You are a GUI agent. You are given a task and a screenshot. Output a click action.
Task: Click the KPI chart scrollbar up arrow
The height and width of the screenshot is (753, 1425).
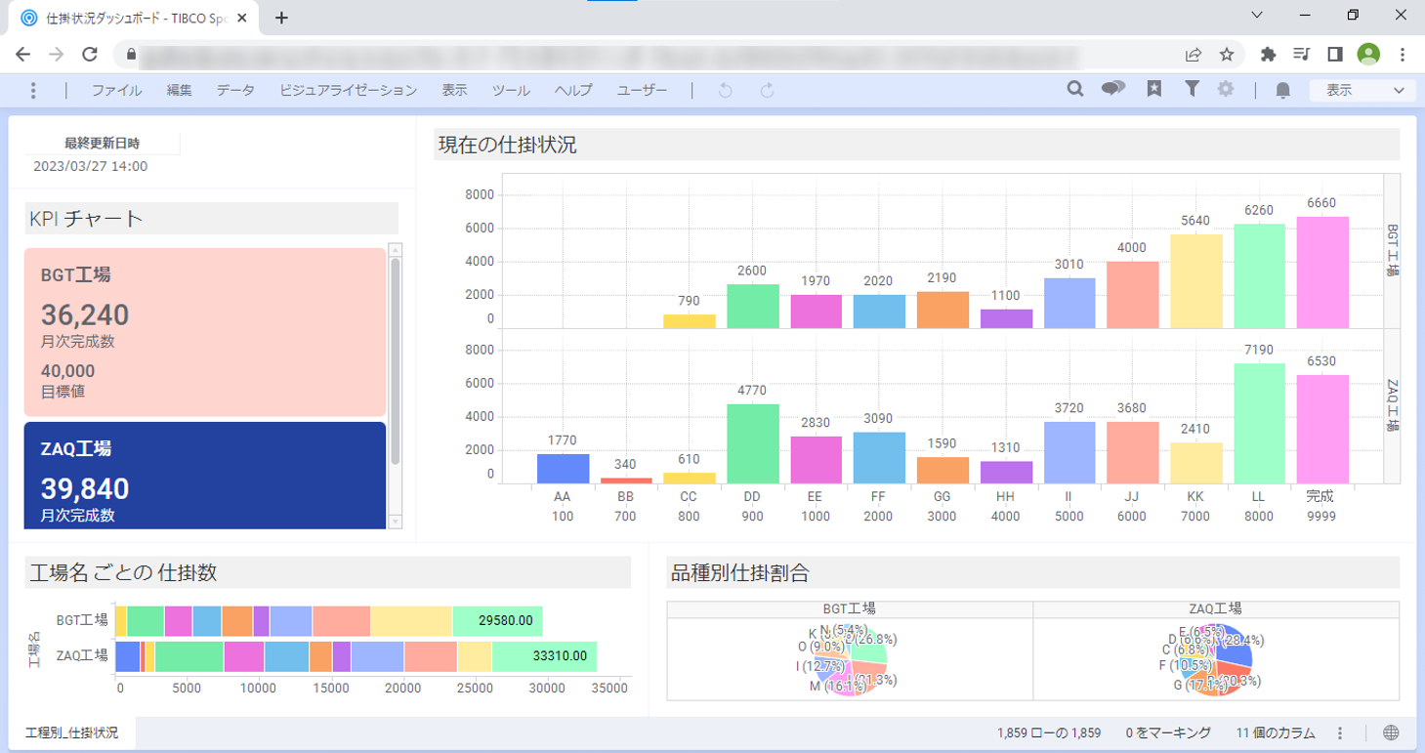point(396,250)
